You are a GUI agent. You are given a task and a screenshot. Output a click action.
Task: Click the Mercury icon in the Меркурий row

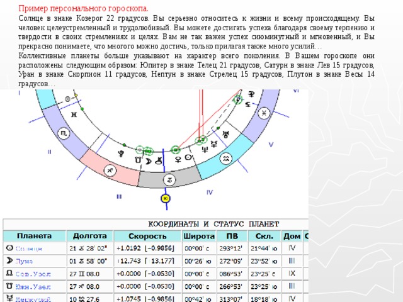9,298
